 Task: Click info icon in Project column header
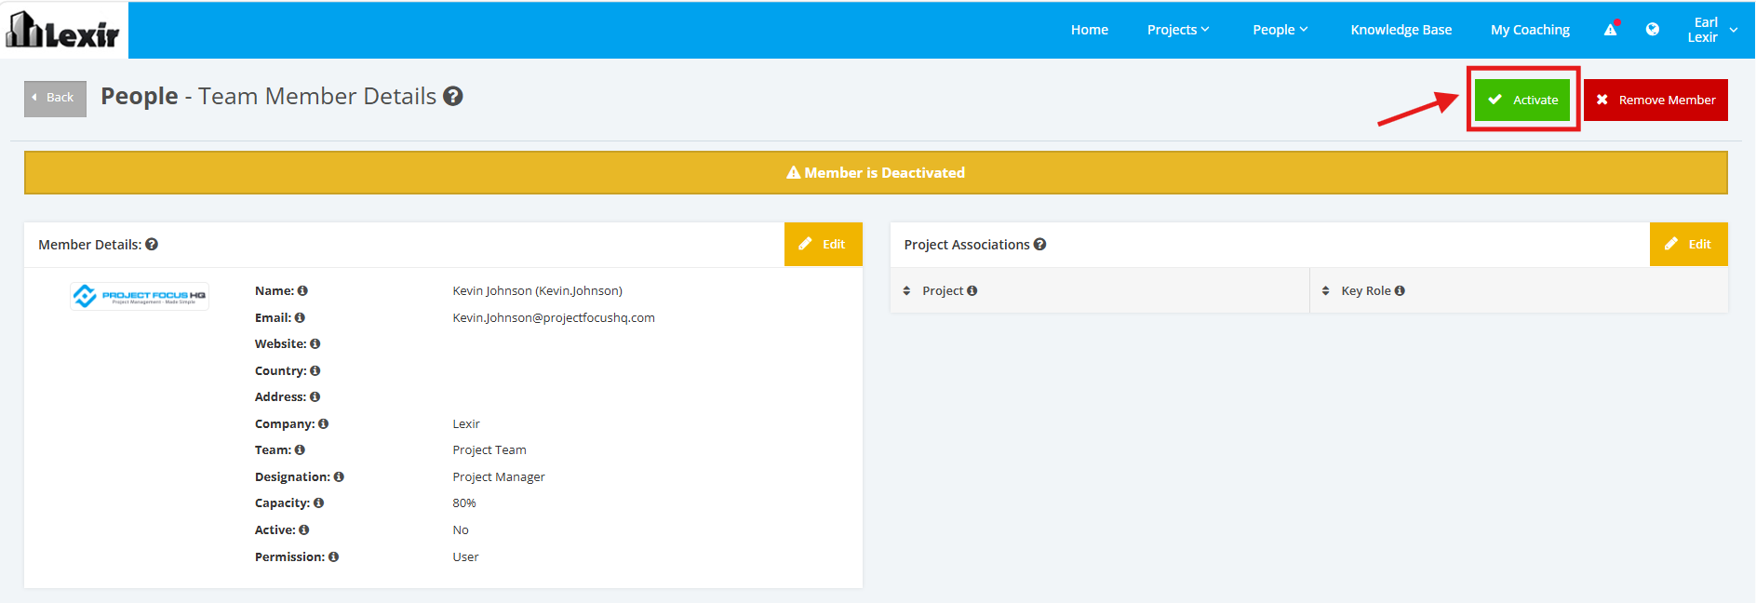[x=972, y=290]
